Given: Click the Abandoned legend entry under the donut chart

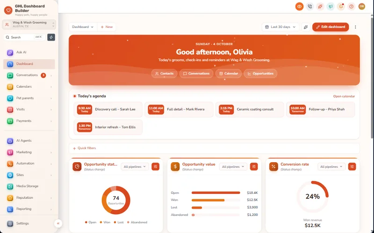Looking at the screenshot, I should [x=137, y=223].
